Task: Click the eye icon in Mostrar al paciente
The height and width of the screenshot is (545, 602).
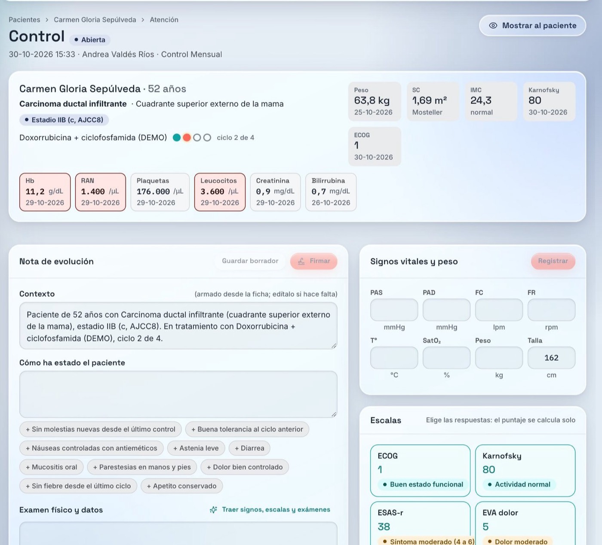Action: pyautogui.click(x=493, y=26)
